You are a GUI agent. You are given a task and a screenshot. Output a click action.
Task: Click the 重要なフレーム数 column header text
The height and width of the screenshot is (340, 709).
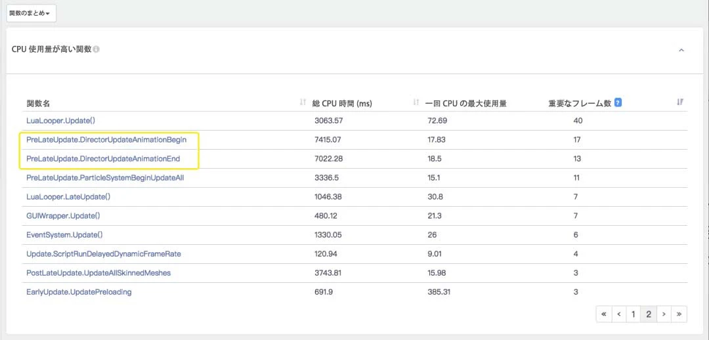tap(579, 104)
